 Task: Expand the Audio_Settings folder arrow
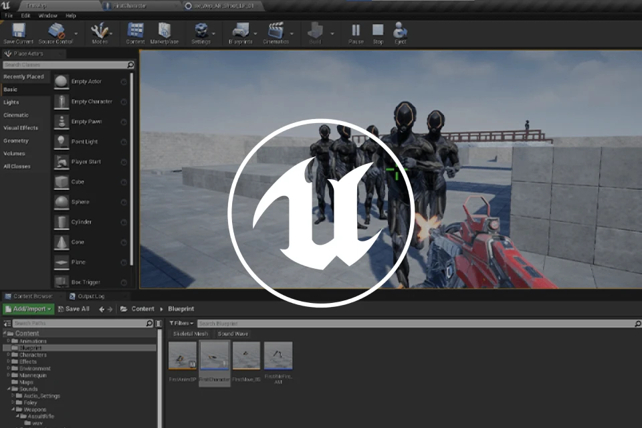point(13,396)
